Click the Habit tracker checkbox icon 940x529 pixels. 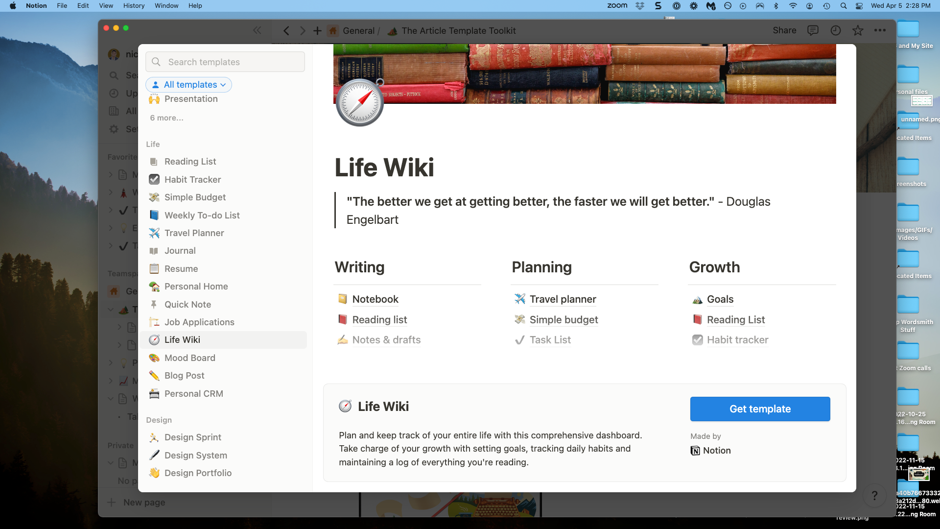(697, 340)
